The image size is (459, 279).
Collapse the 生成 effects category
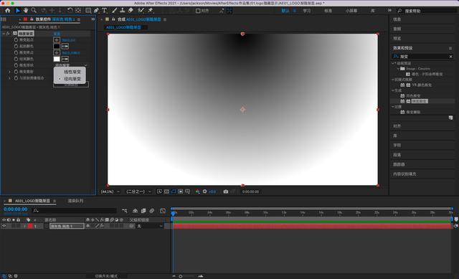click(393, 91)
